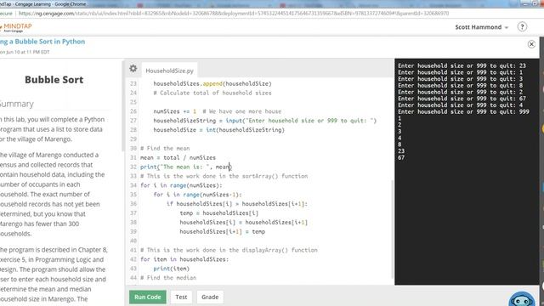This screenshot has width=544, height=306.
Task: Click the help question mark icon
Action: [x=522, y=26]
